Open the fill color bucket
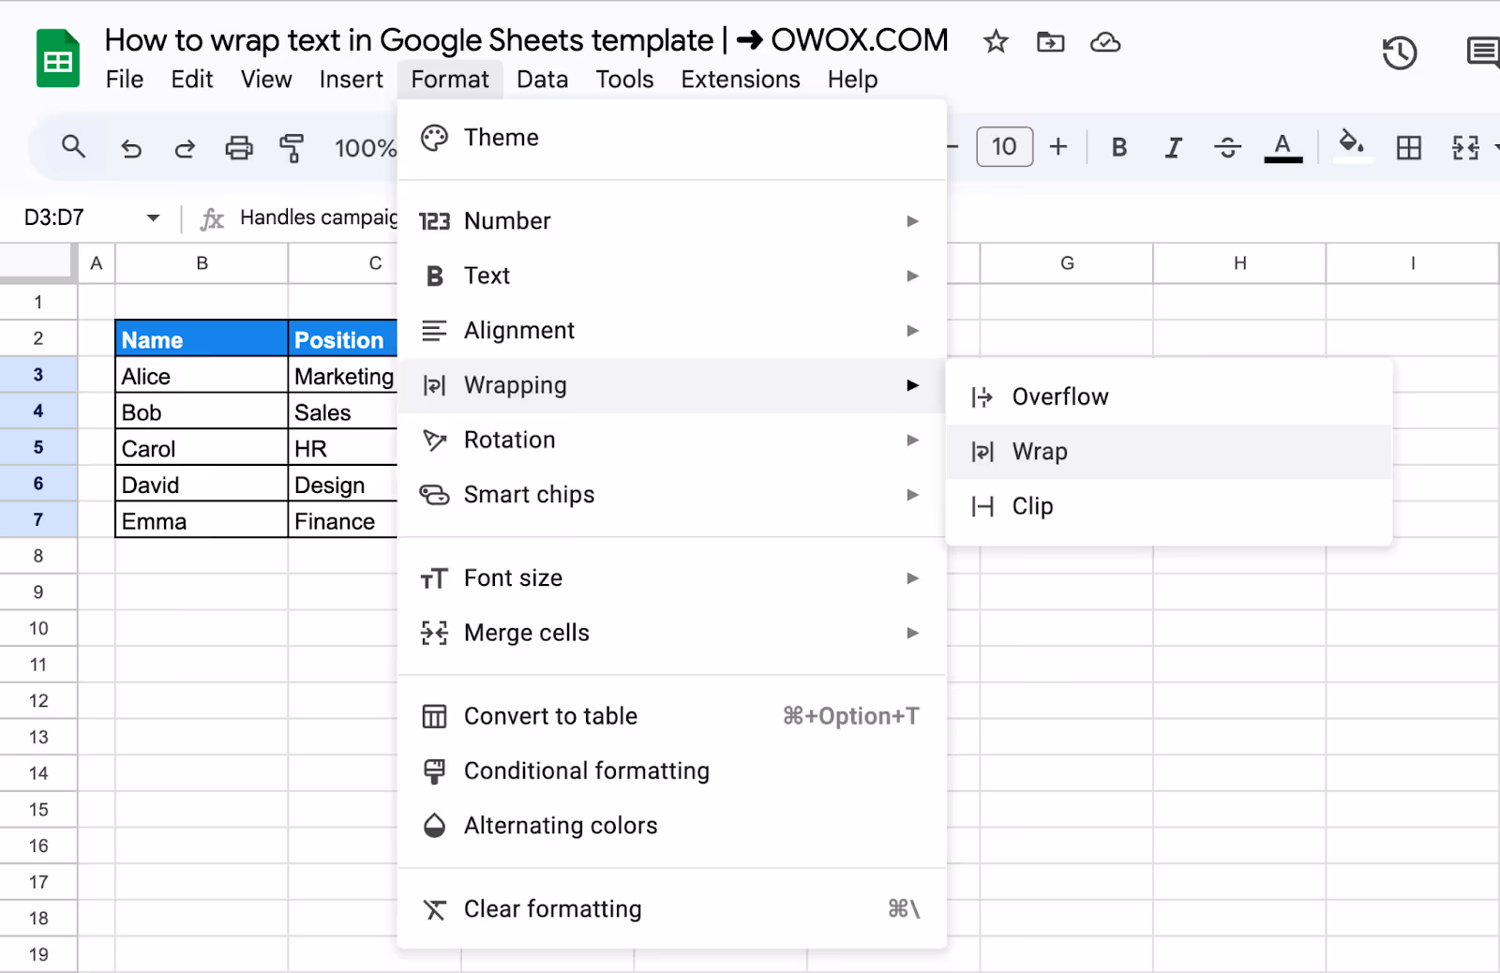 click(x=1351, y=146)
